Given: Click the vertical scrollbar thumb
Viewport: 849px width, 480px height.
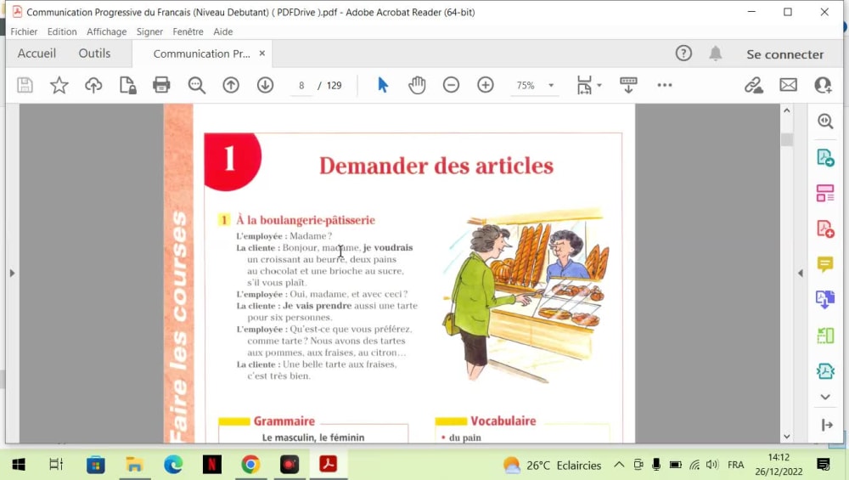Looking at the screenshot, I should pyautogui.click(x=787, y=138).
